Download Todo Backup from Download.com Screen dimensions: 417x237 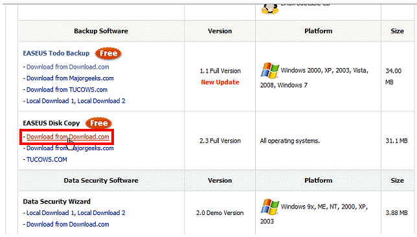click(x=68, y=67)
